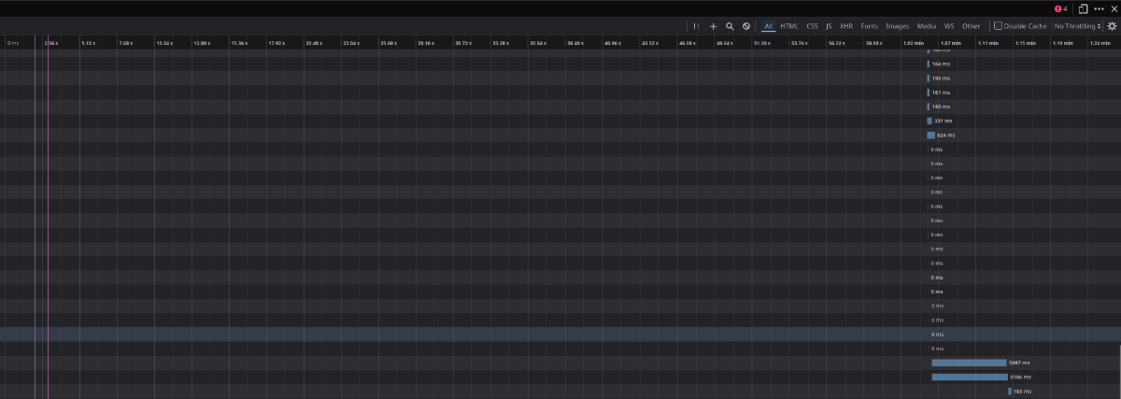Filter requests by CSS
Screen dimensions: 1121x399
point(812,26)
